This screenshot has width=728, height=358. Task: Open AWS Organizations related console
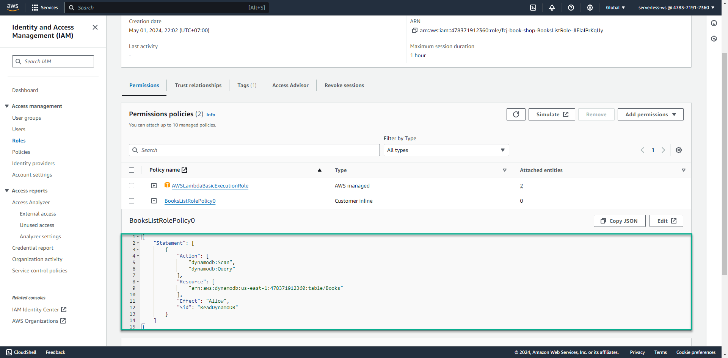point(39,321)
